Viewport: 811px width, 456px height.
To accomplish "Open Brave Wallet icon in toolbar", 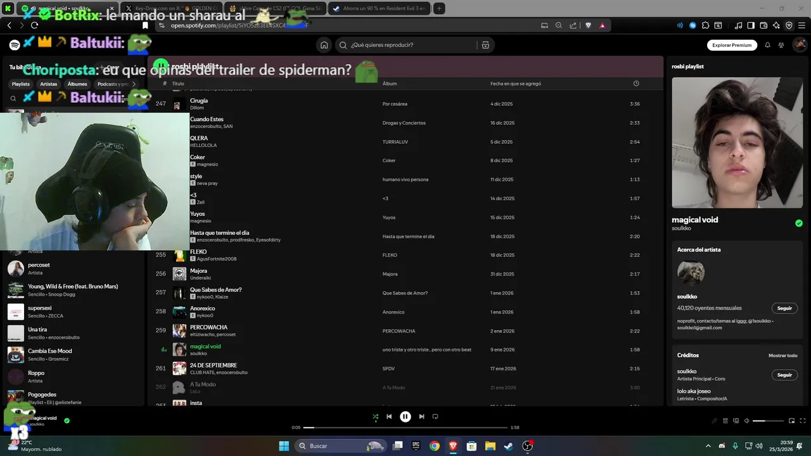I will pos(763,25).
